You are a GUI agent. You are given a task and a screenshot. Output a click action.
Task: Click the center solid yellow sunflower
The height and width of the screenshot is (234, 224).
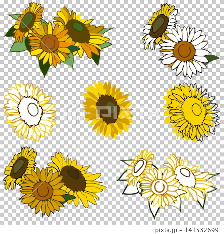click(108, 110)
